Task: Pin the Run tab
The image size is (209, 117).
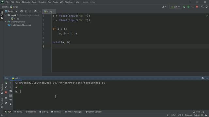Action: pos(6,103)
